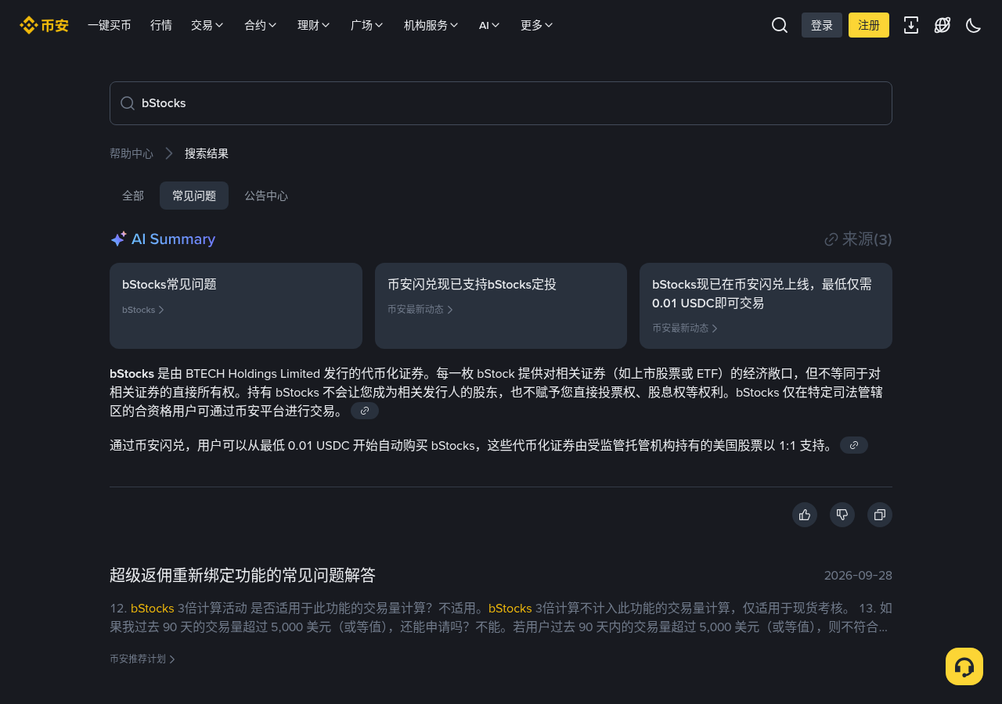
Task: Expand the 机构服务 dropdown menu
Action: click(431, 25)
